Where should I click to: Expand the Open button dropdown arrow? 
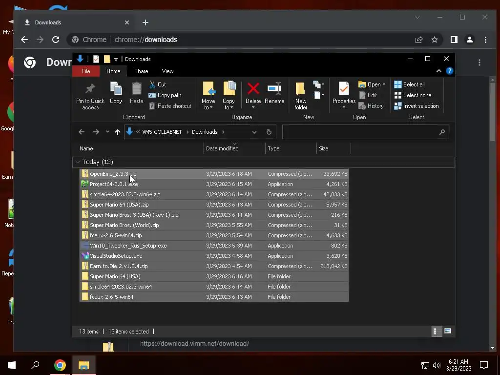(384, 84)
